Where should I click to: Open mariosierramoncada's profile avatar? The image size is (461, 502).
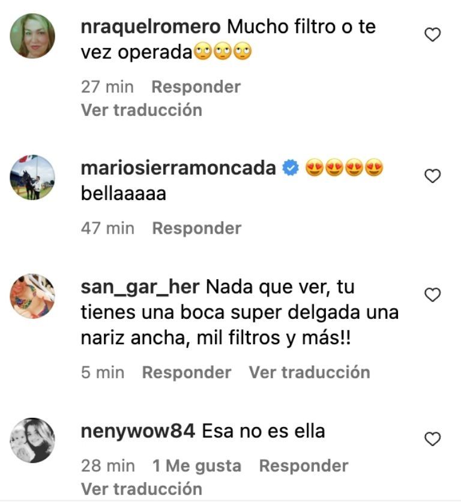pos(32,177)
